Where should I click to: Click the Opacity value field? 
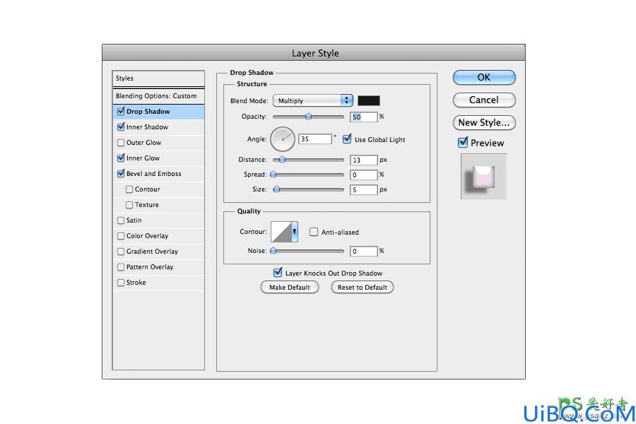363,117
